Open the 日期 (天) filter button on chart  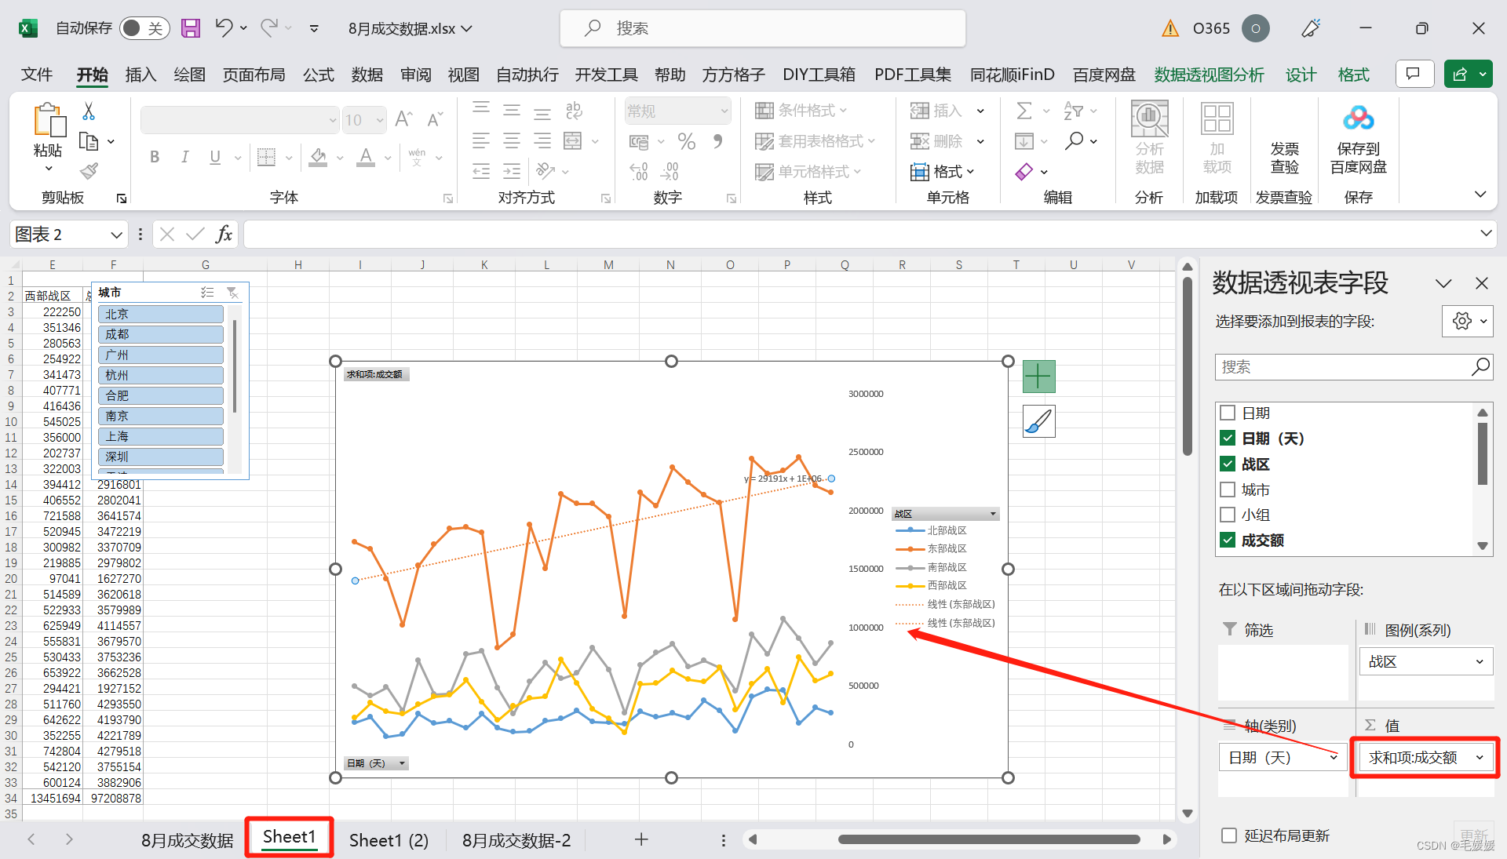click(x=402, y=763)
